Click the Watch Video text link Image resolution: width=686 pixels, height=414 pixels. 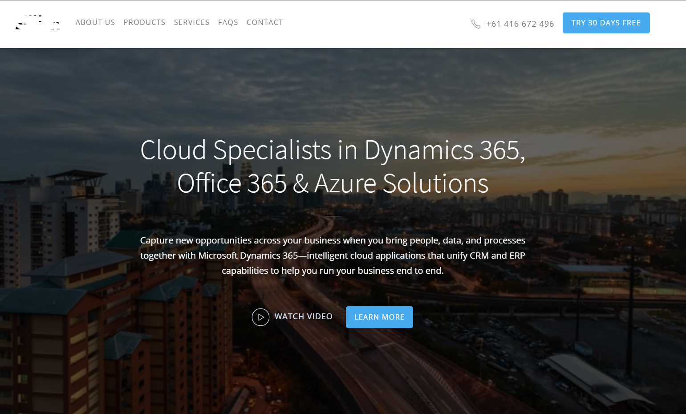click(303, 317)
